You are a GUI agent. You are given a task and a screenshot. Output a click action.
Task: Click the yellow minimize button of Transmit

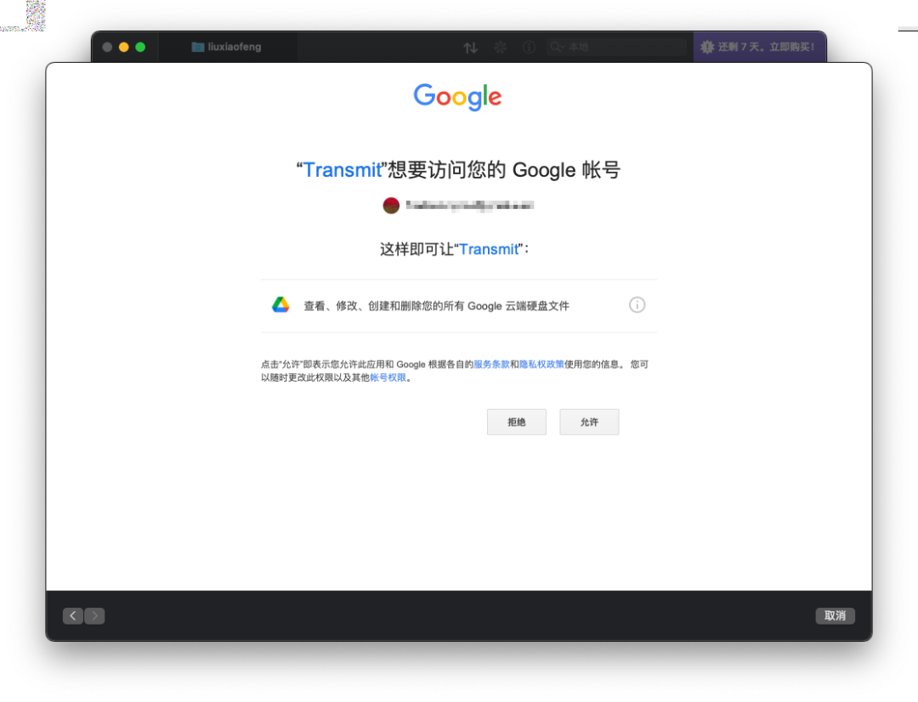tap(123, 47)
